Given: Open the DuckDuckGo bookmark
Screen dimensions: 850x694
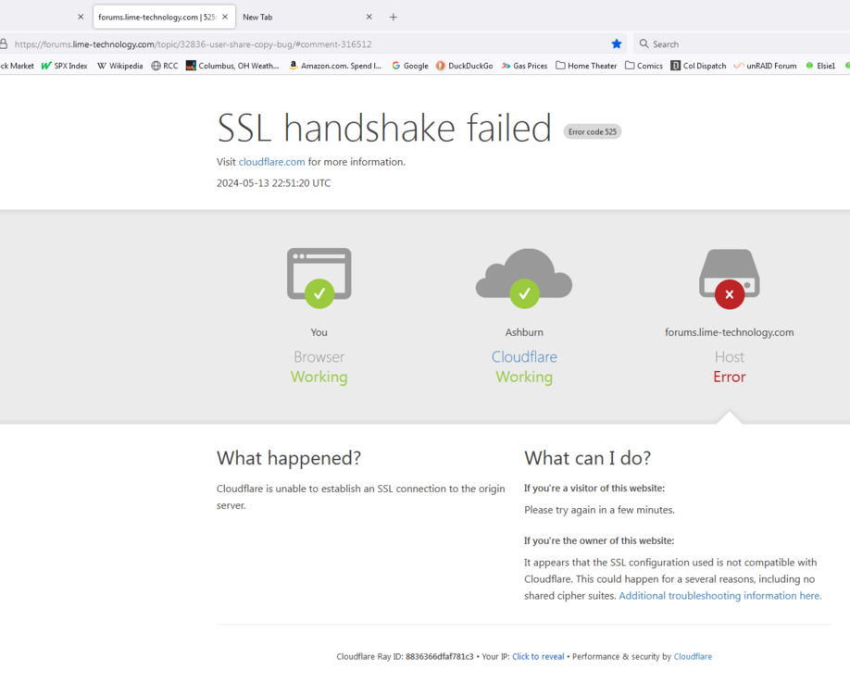Looking at the screenshot, I should (x=465, y=66).
